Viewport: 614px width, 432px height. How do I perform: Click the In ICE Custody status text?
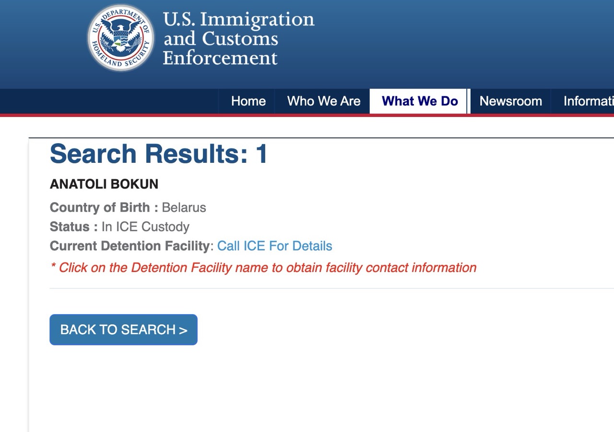click(x=145, y=227)
